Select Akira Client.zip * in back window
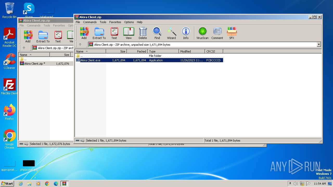The height and width of the screenshot is (187, 333). click(46, 64)
